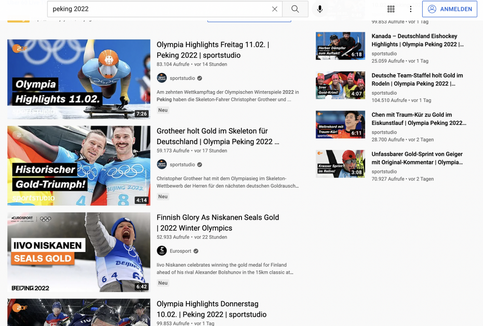Screen dimensions: 483x326
Task: Open 'Finnish Glory As Niskanen Seals Gold' title
Action: click(x=218, y=222)
